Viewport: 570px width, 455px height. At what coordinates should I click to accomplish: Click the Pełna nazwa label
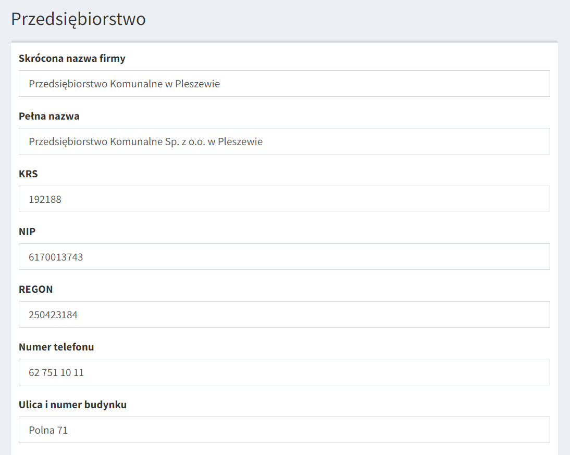49,116
